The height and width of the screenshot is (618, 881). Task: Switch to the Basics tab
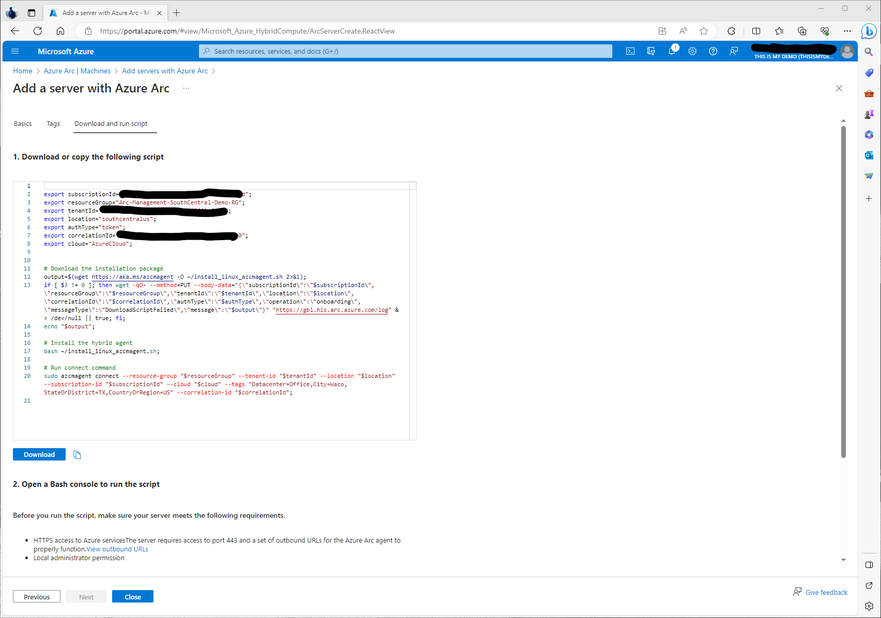click(x=23, y=124)
